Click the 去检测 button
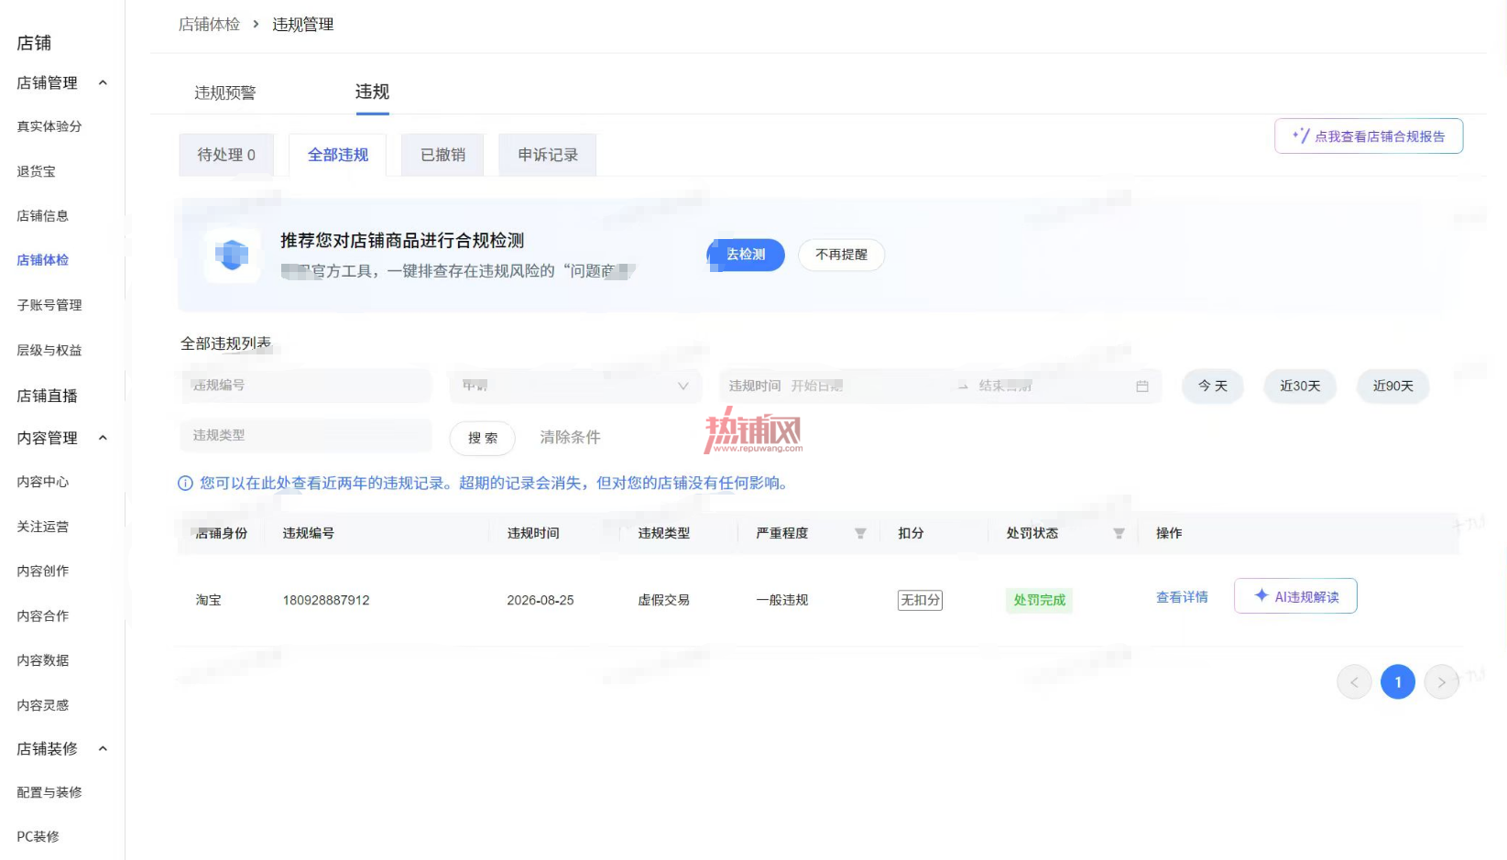This screenshot has width=1507, height=860. pyautogui.click(x=746, y=255)
